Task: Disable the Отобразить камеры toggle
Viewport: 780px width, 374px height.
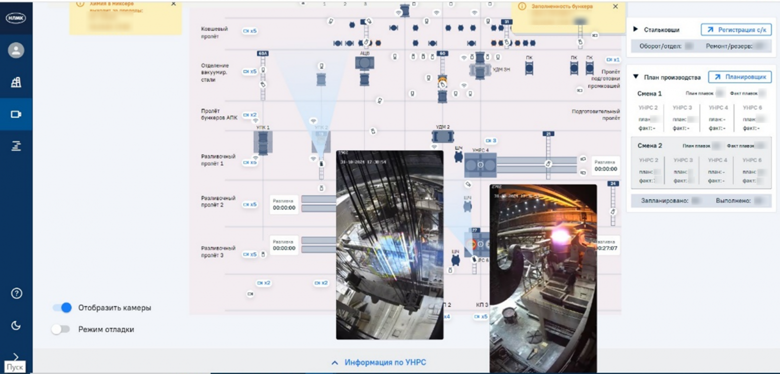Action: click(62, 308)
